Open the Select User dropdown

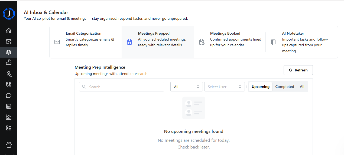(x=225, y=87)
